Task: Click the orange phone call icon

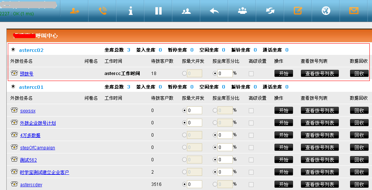Action: coord(102,11)
